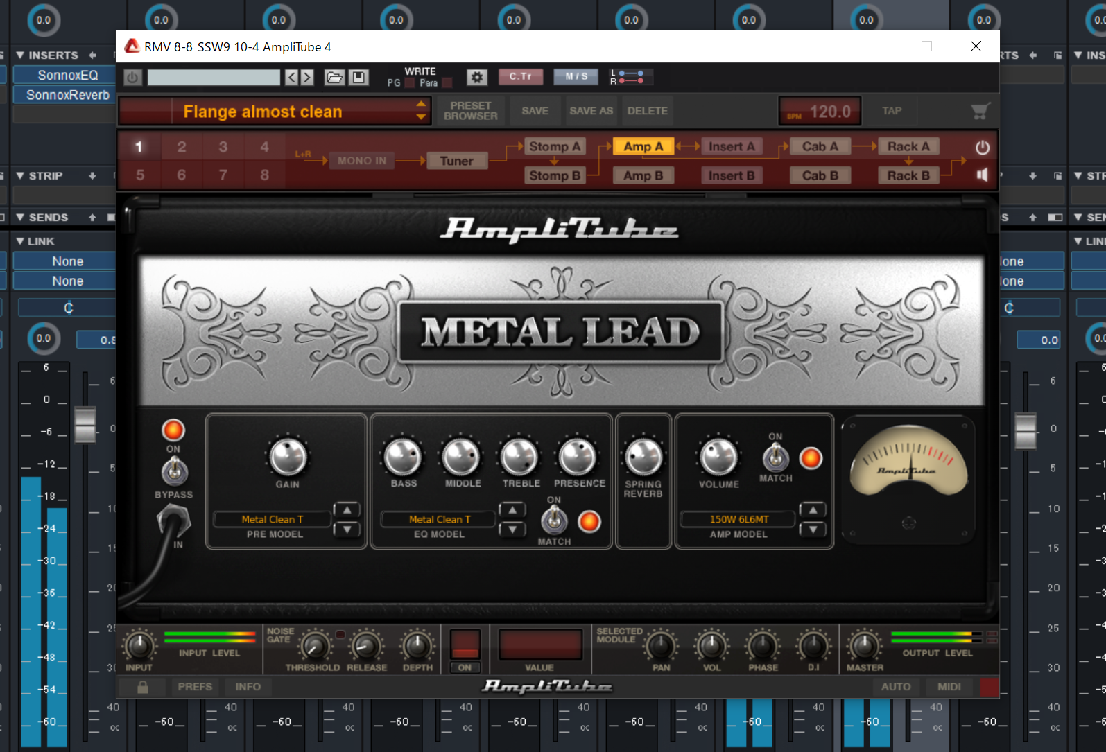Viewport: 1106px width, 752px height.
Task: Select signal chain preset 8
Action: (264, 175)
